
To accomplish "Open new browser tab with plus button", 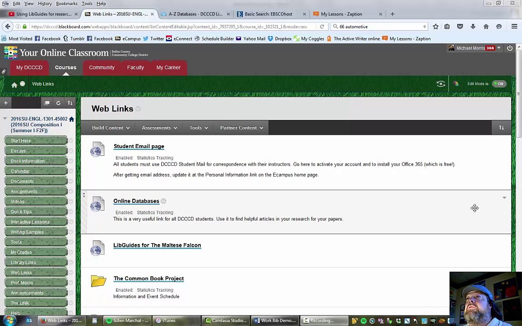I will coord(392,14).
